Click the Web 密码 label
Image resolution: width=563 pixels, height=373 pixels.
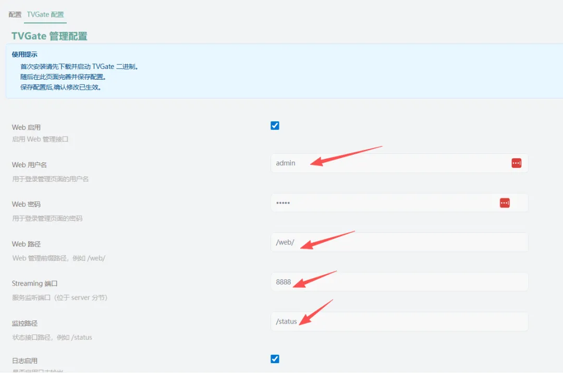(x=26, y=204)
